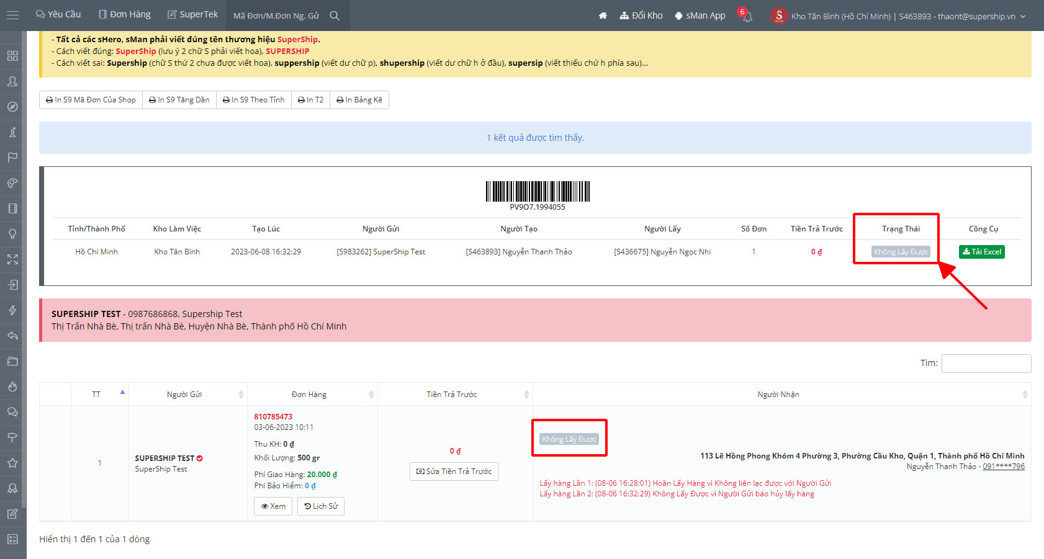Open the chat bubbles icon in sidebar
This screenshot has height=559, width=1044.
click(12, 412)
